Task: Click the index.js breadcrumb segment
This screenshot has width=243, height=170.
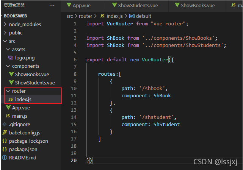Action: 115,16
